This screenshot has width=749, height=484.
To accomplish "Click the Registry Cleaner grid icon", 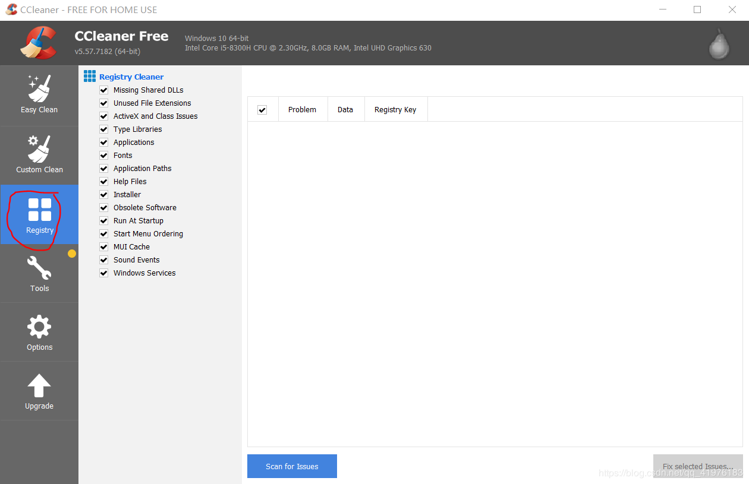I will coord(90,76).
